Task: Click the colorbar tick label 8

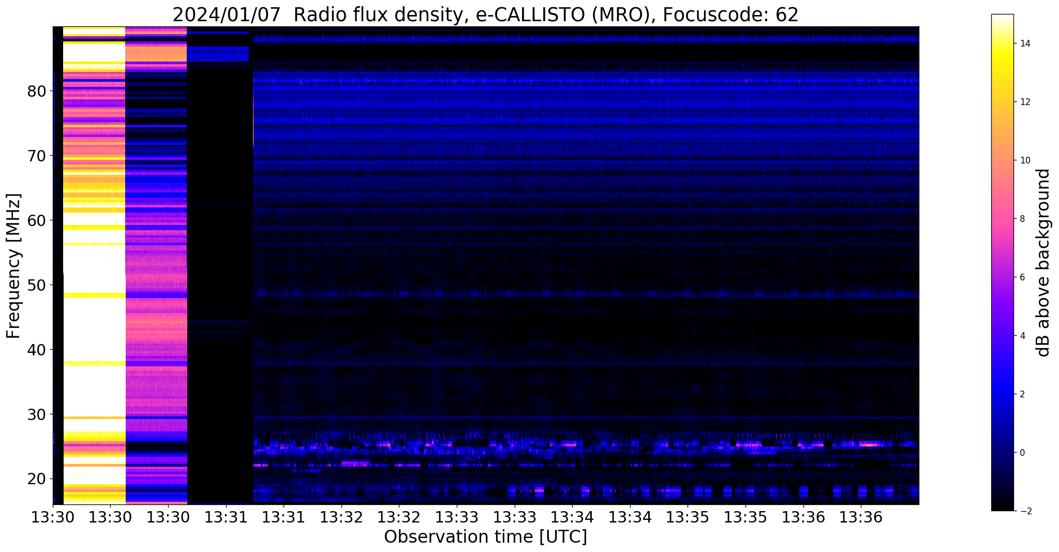Action: tap(1022, 219)
